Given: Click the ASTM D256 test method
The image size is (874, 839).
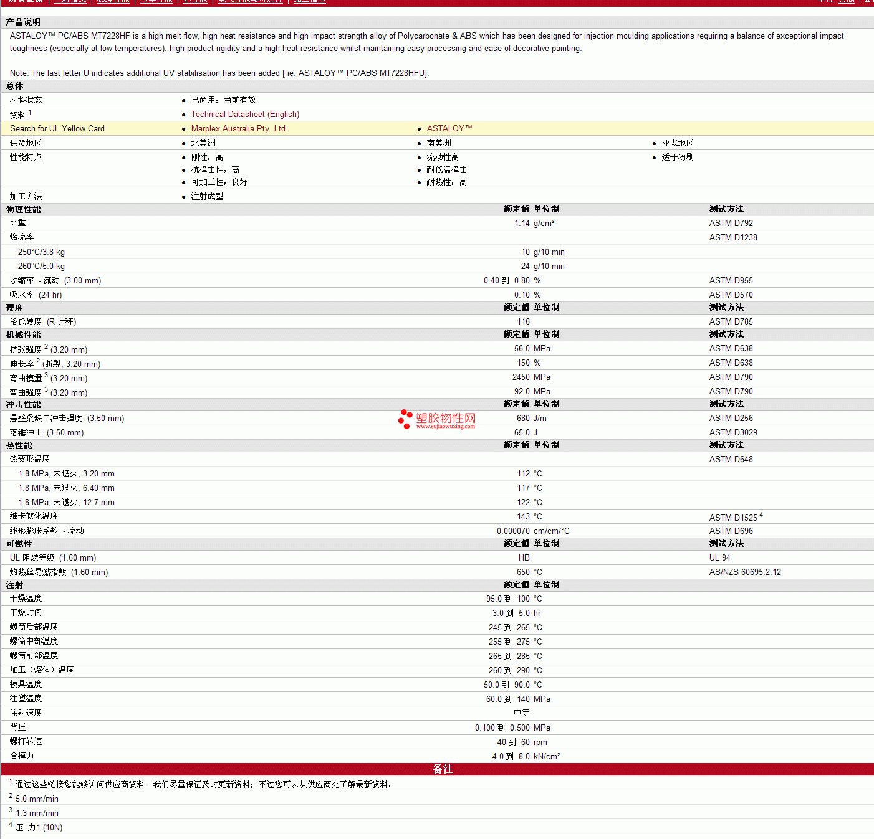Looking at the screenshot, I should pos(731,419).
